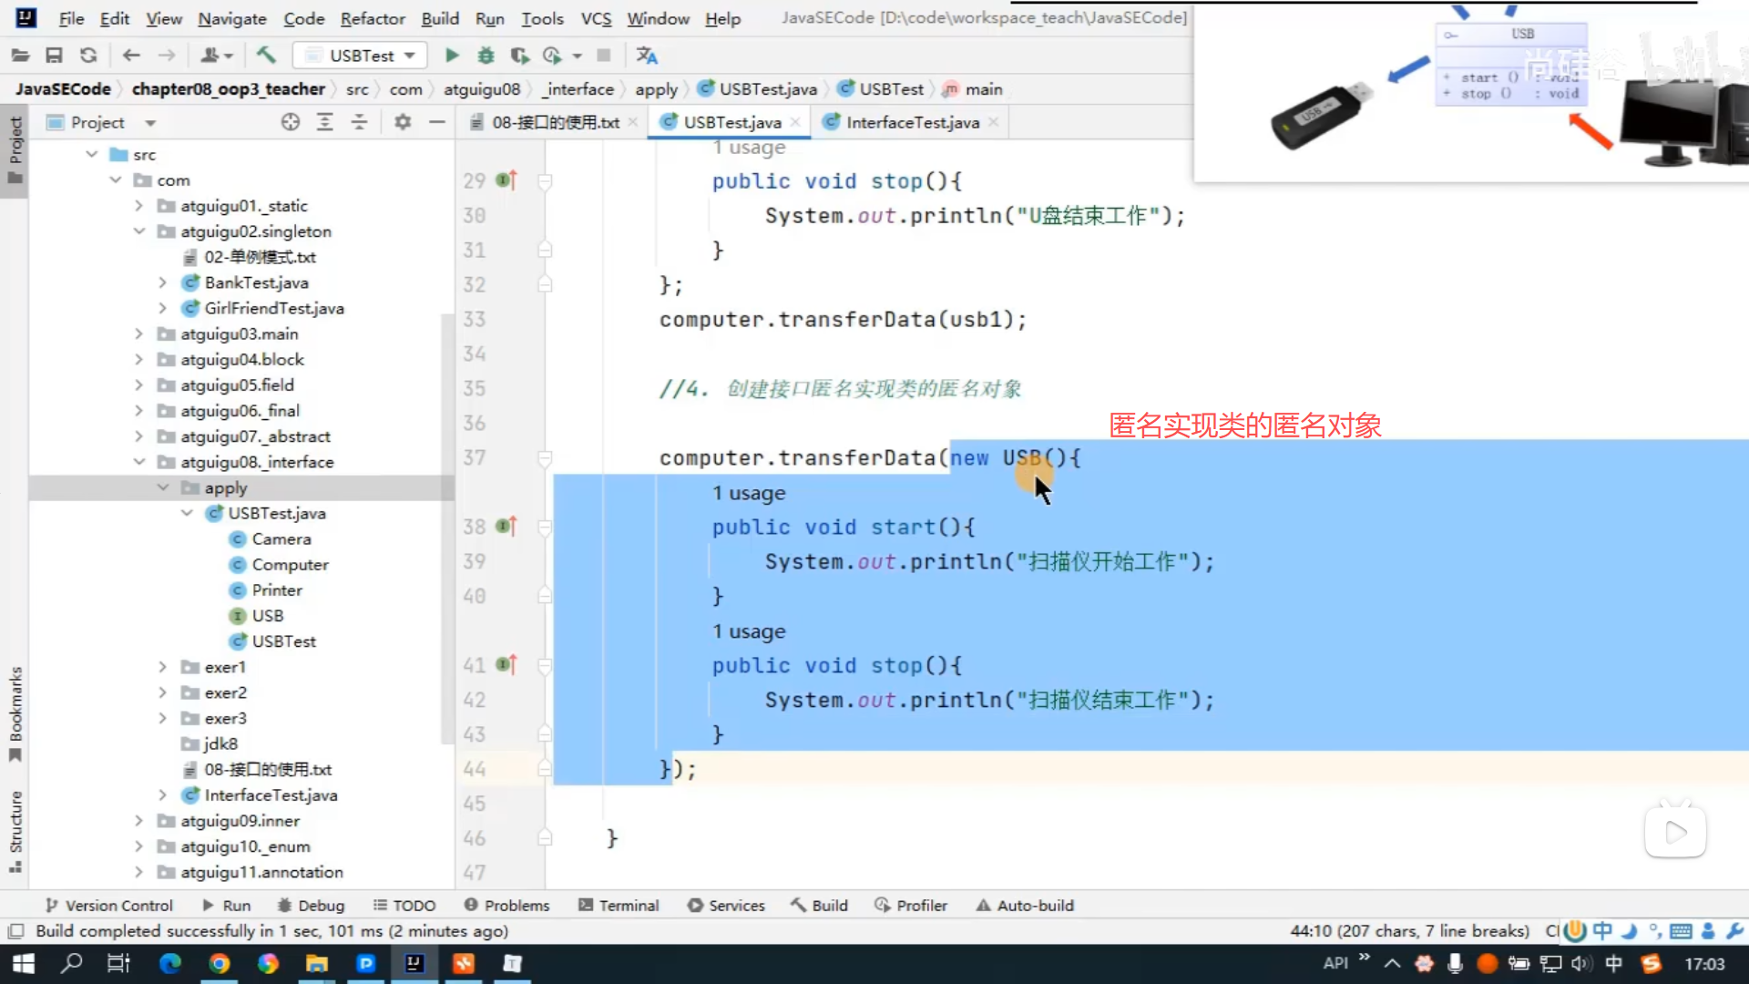Image resolution: width=1749 pixels, height=984 pixels.
Task: Click the Save All disk icon
Action: pos(54,56)
